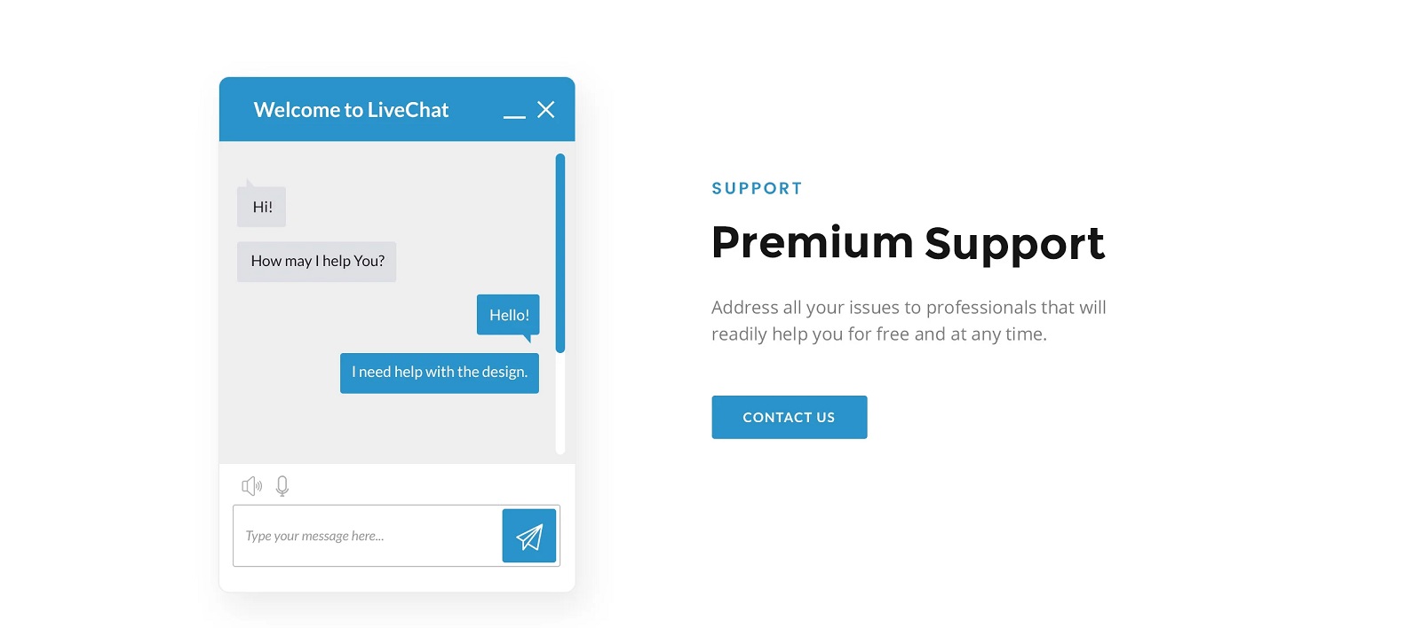Click the blue SUPPORT section label
This screenshot has height=628, width=1421.
click(x=758, y=188)
